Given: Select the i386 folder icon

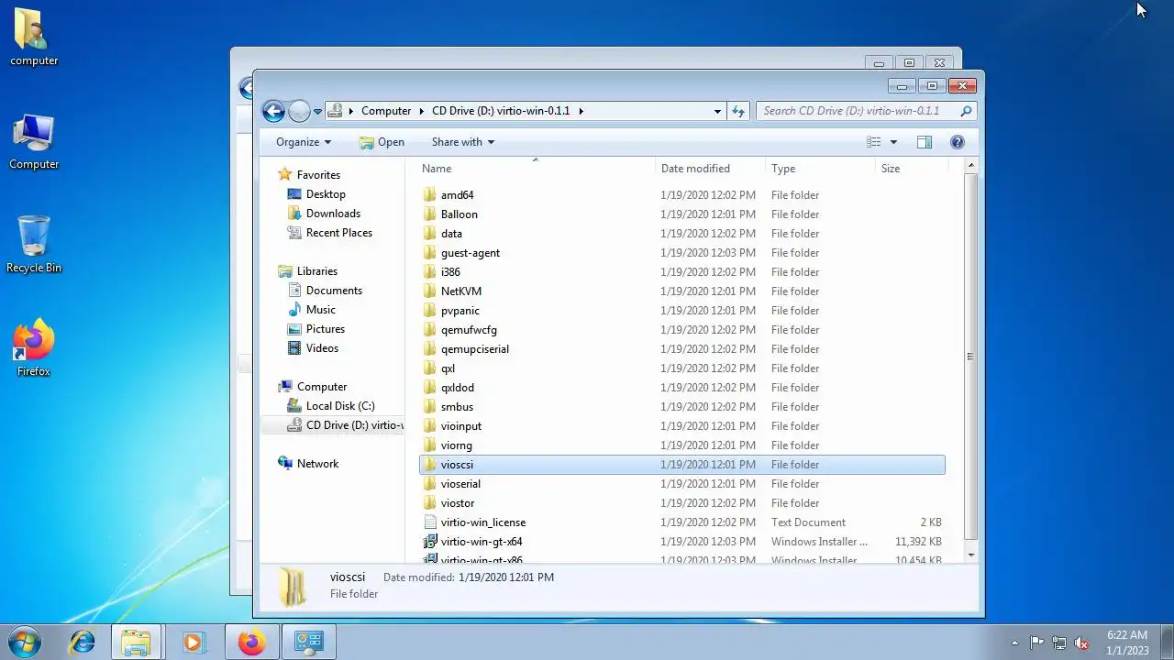Looking at the screenshot, I should [x=430, y=272].
